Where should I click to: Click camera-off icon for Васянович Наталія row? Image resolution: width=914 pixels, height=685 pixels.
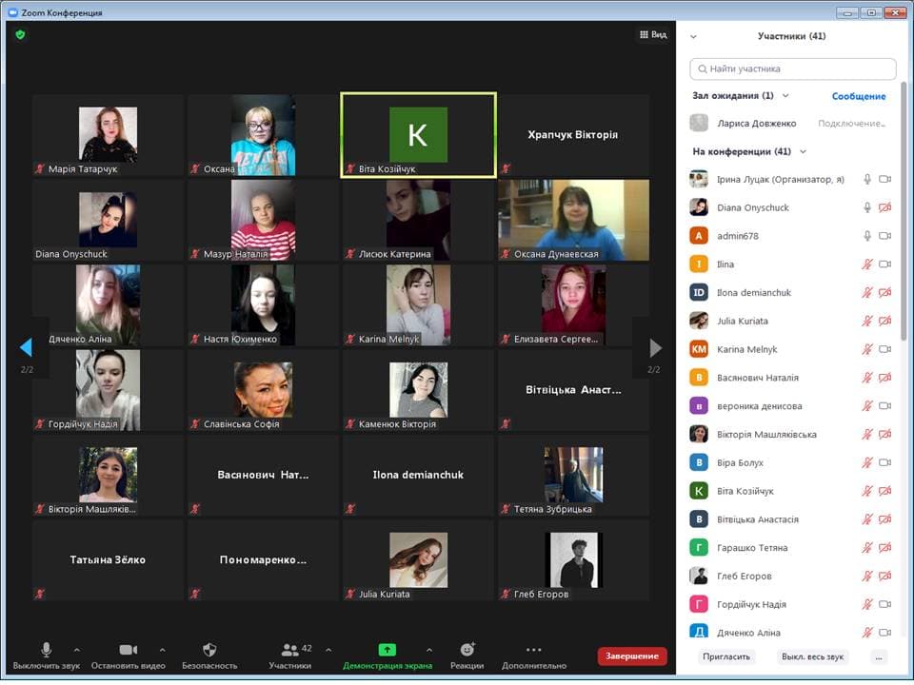click(884, 378)
